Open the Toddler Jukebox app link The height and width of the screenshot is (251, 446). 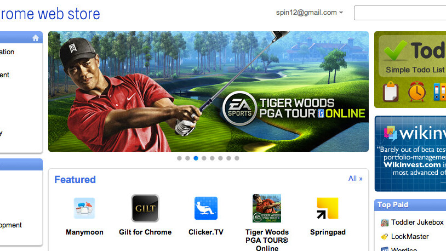point(418,223)
